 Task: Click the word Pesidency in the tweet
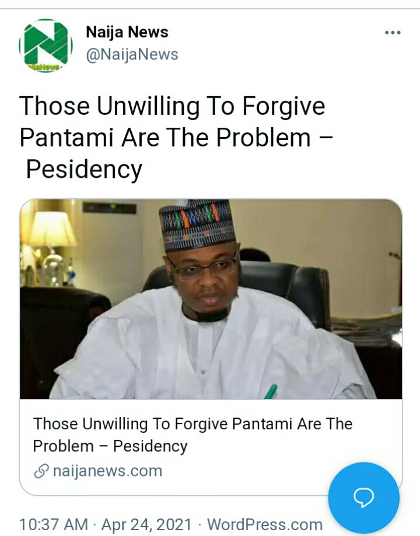(x=84, y=169)
